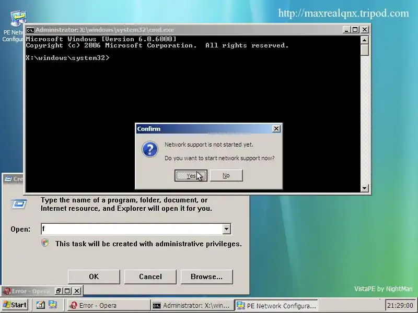The width and height of the screenshot is (418, 313).
Task: Click the cmd window scrollbar thumb
Action: point(364,50)
